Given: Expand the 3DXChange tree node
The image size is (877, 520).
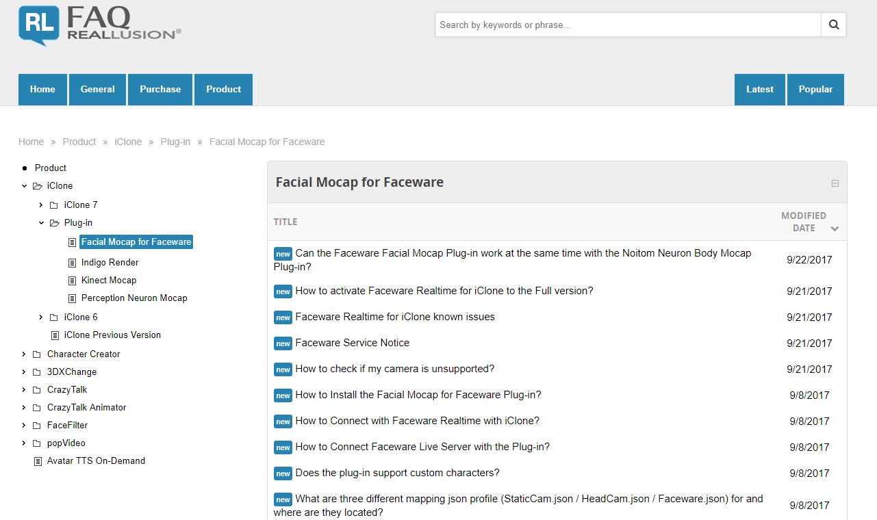Looking at the screenshot, I should tap(24, 372).
